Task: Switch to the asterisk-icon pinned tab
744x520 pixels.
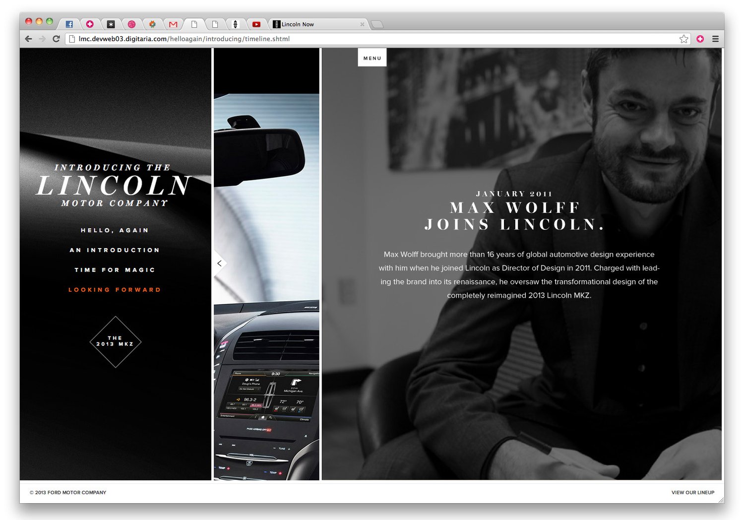Action: [111, 24]
